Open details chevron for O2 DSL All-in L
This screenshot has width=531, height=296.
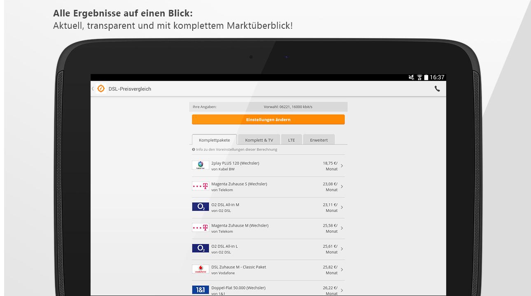tap(342, 249)
